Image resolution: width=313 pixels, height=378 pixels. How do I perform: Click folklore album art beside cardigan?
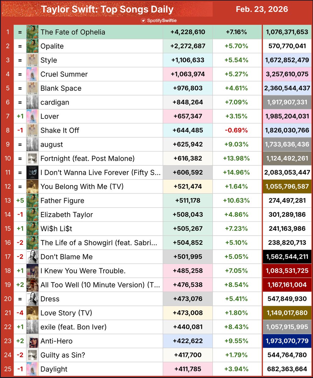[32, 102]
